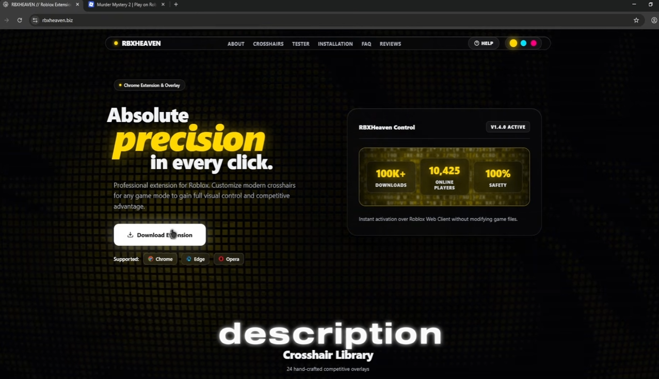Click the browser forward arrow
Viewport: 659px width, 379px height.
[7, 20]
